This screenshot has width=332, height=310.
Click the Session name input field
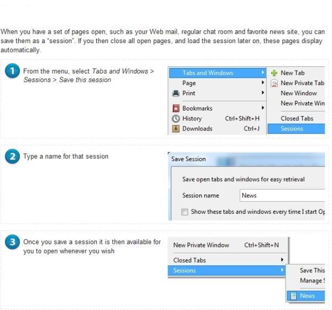coord(282,196)
